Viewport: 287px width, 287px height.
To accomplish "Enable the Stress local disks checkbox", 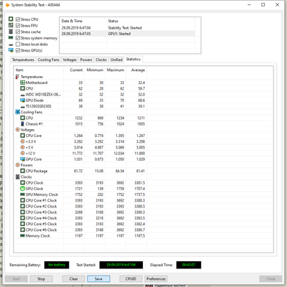I will (18, 44).
